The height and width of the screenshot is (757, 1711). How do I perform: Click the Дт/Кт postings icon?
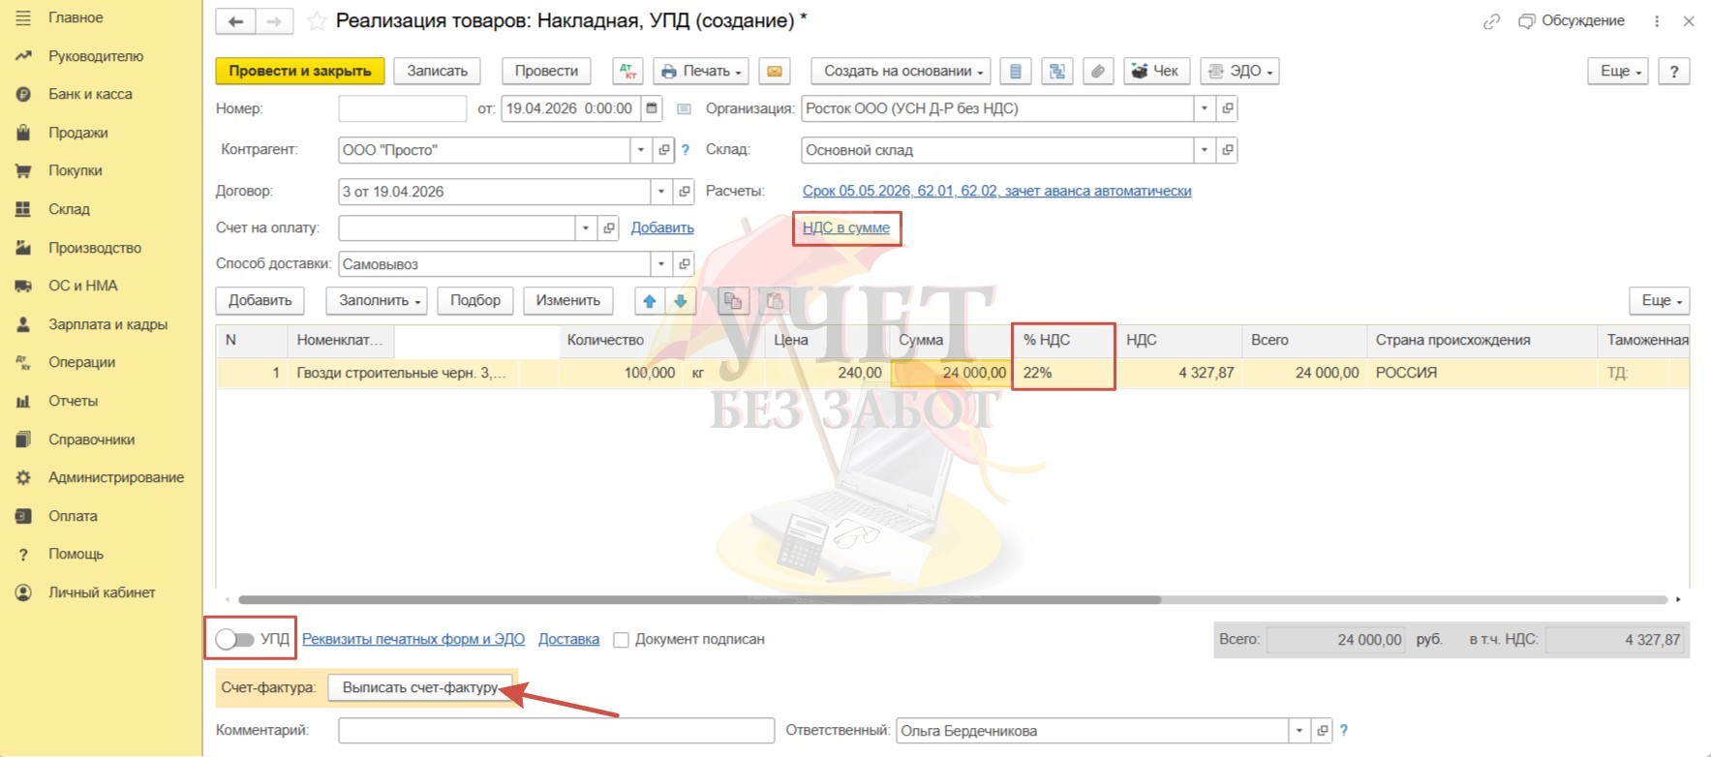click(627, 72)
